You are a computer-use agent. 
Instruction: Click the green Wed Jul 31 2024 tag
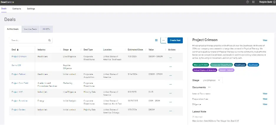201,65
